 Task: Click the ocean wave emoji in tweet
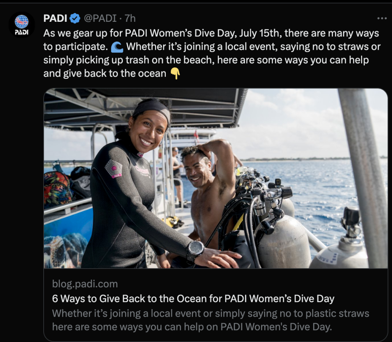point(117,47)
